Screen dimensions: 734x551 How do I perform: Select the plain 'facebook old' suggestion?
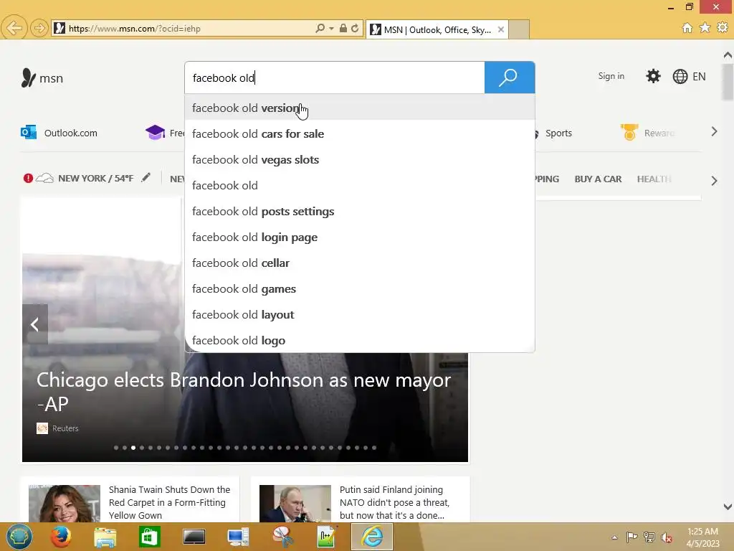(x=360, y=186)
